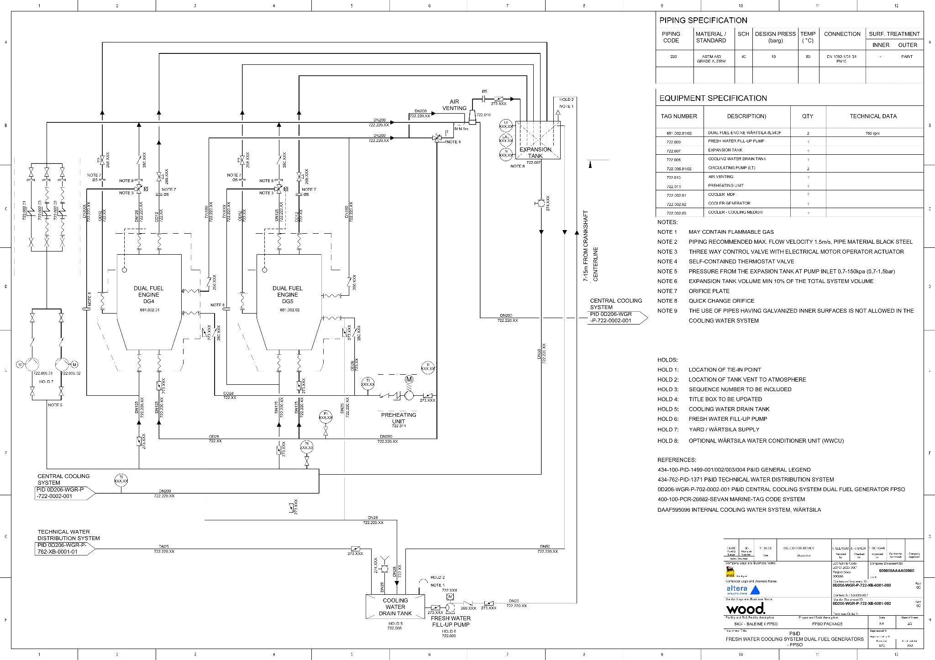The height and width of the screenshot is (660, 935).
Task: Click the Cooling Water Drain Tank box
Action: coord(395,607)
